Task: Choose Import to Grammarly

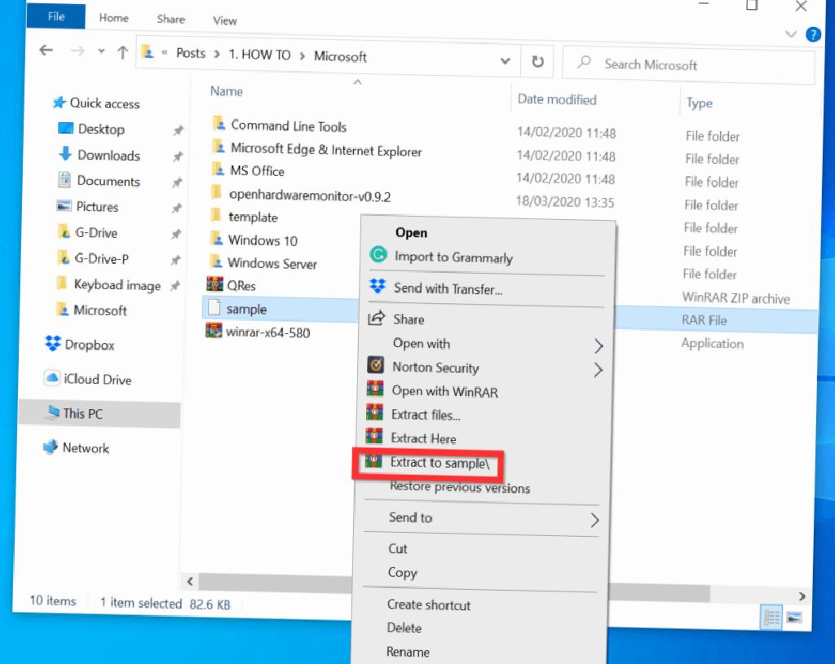Action: (453, 257)
